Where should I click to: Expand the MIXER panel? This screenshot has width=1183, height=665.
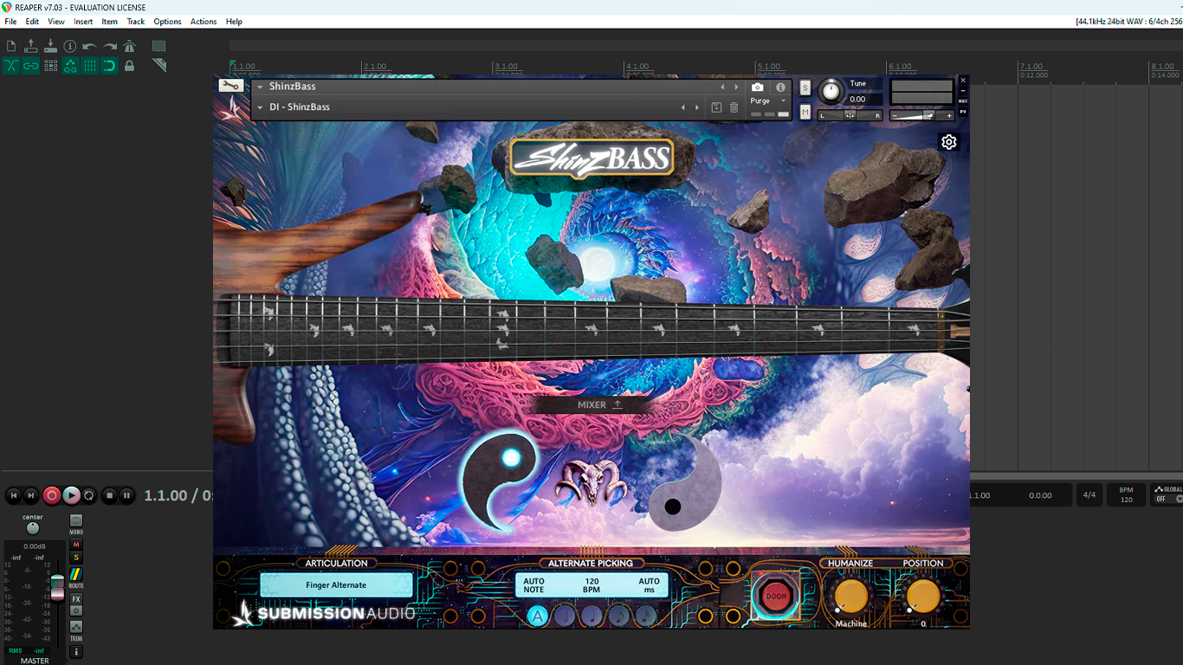(600, 404)
